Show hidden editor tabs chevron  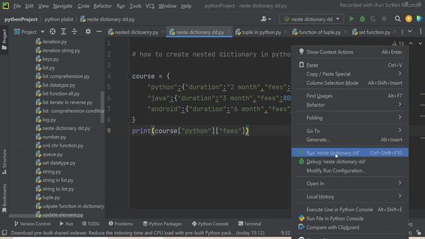410,32
